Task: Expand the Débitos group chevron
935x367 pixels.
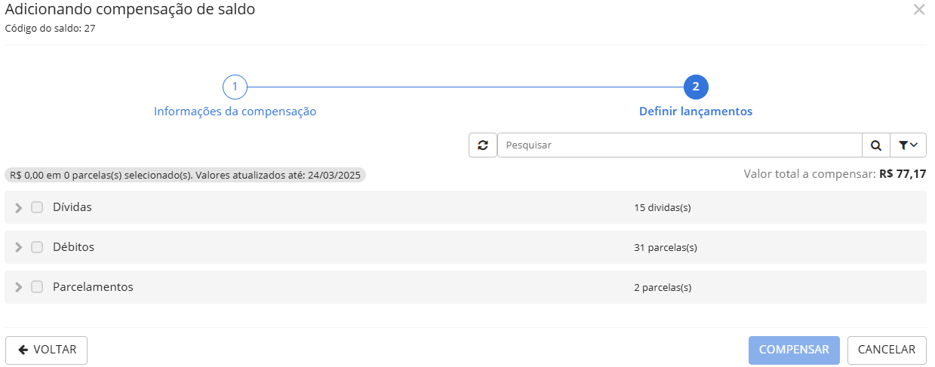Action: pos(19,247)
